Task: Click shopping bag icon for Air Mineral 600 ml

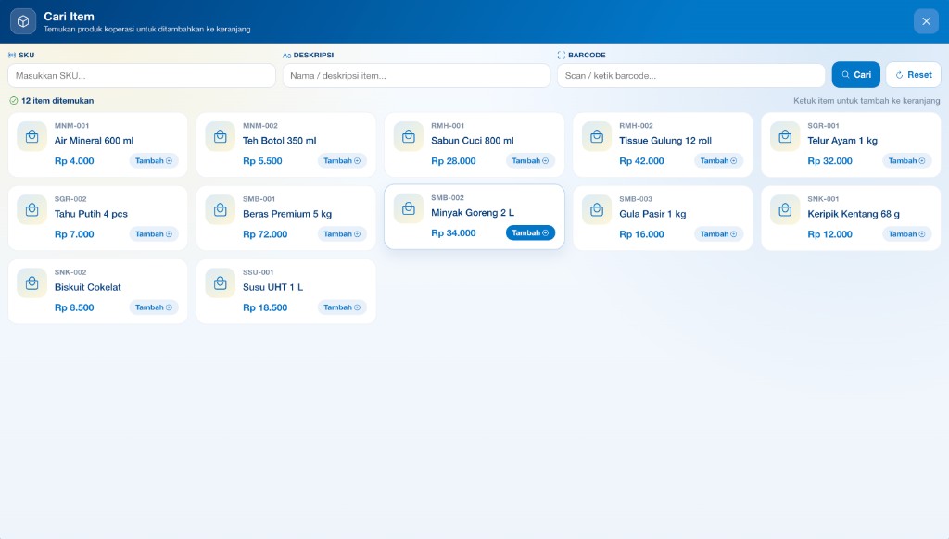Action: click(32, 137)
